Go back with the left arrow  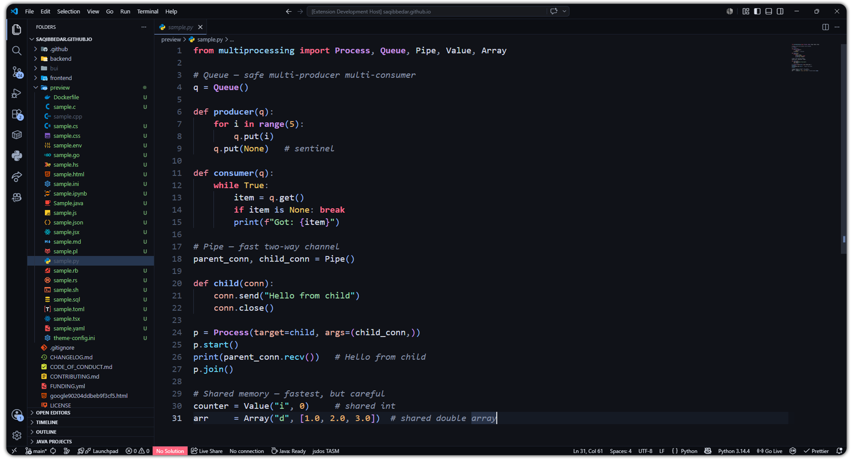click(289, 11)
